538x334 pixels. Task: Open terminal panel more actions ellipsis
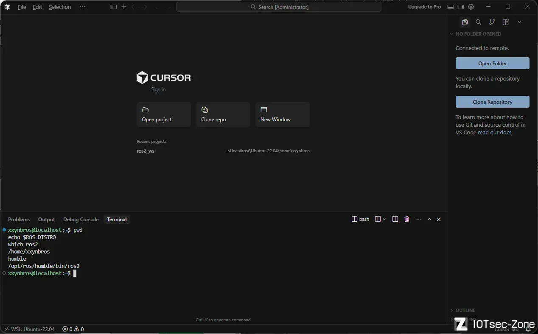tap(419, 219)
